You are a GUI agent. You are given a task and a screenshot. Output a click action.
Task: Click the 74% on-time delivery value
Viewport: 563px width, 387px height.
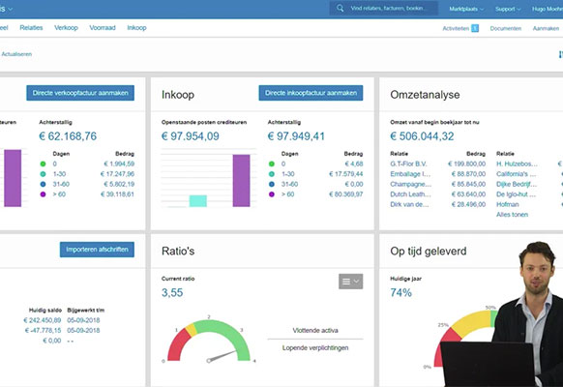[x=400, y=292]
